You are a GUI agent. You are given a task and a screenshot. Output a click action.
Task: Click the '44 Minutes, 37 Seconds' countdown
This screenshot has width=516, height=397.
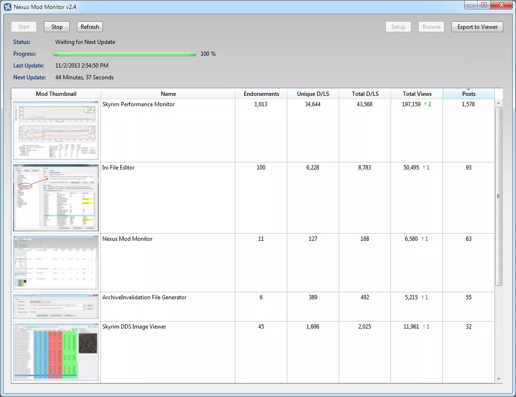pos(84,77)
